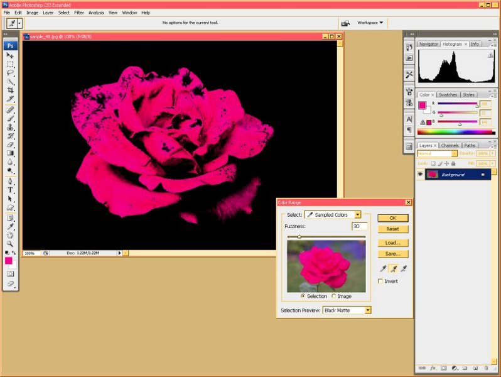Click OK in Color Range dialog
Viewport: 501px width, 377px height.
[394, 218]
